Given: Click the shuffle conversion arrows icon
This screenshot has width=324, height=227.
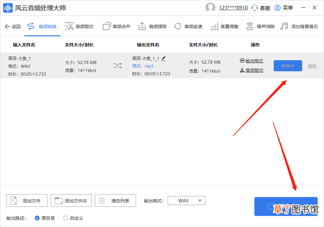Looking at the screenshot, I should pos(117,66).
